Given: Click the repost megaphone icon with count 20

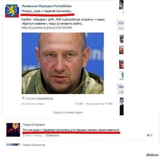Looking at the screenshot, I should point(77,104).
